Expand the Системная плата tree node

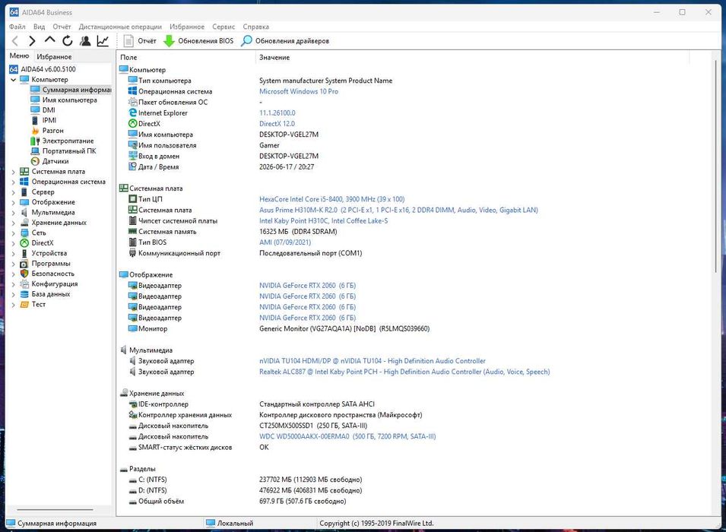[x=13, y=172]
